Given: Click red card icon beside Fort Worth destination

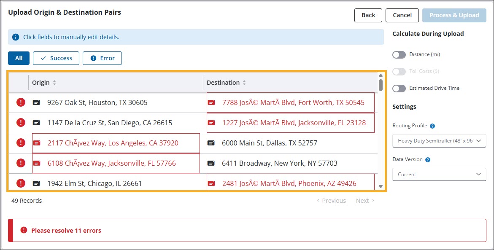Looking at the screenshot, I should [x=212, y=102].
